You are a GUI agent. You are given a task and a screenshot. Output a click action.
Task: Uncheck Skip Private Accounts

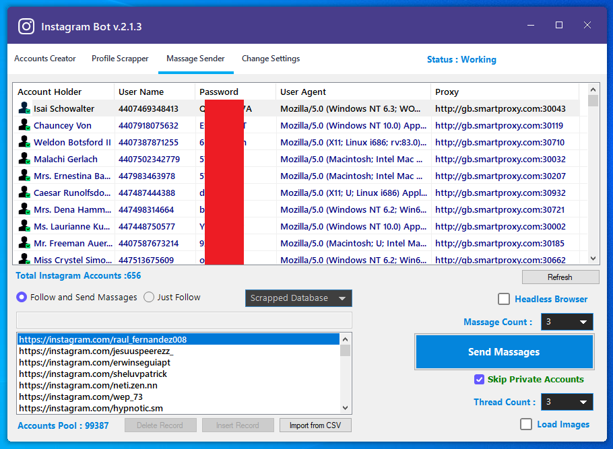coord(479,379)
